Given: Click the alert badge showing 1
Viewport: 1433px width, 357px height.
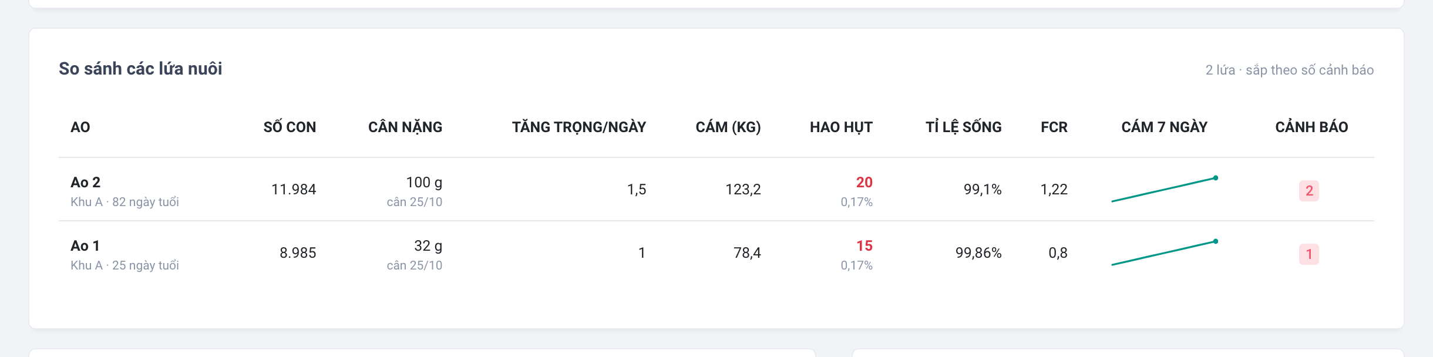Looking at the screenshot, I should tap(1308, 254).
